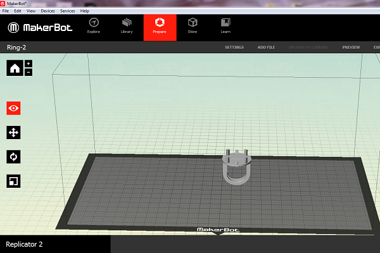The width and height of the screenshot is (380, 253).
Task: Open the Services menu
Action: coord(67,11)
